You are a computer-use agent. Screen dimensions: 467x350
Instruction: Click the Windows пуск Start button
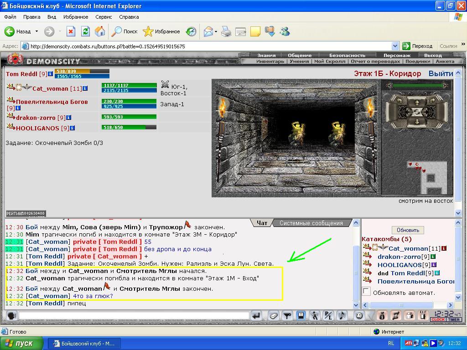21,344
